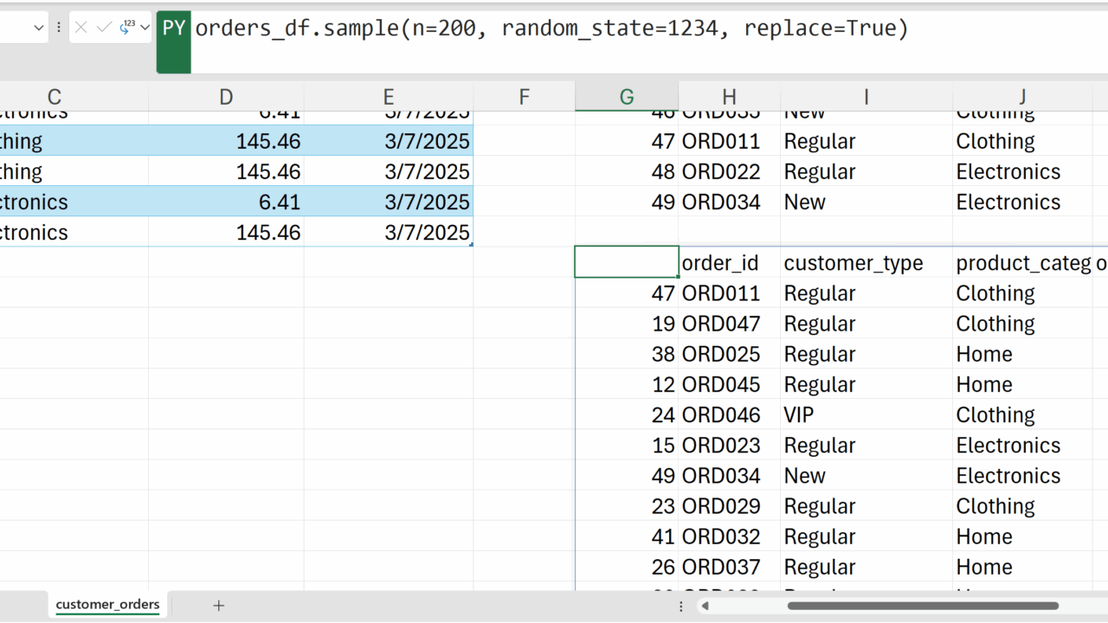
Task: Click the column J header
Action: [1022, 97]
